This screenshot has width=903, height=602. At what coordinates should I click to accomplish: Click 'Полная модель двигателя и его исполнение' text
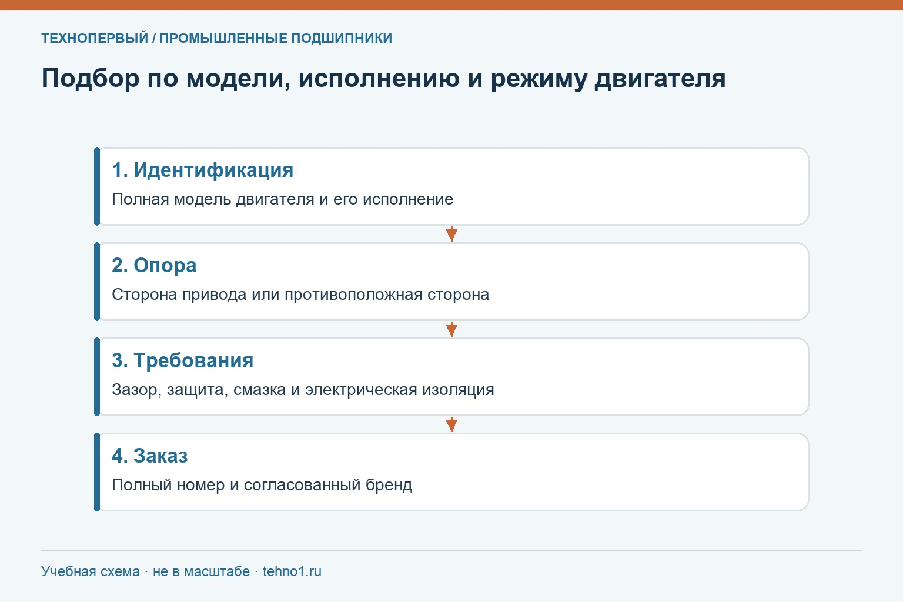tap(282, 199)
